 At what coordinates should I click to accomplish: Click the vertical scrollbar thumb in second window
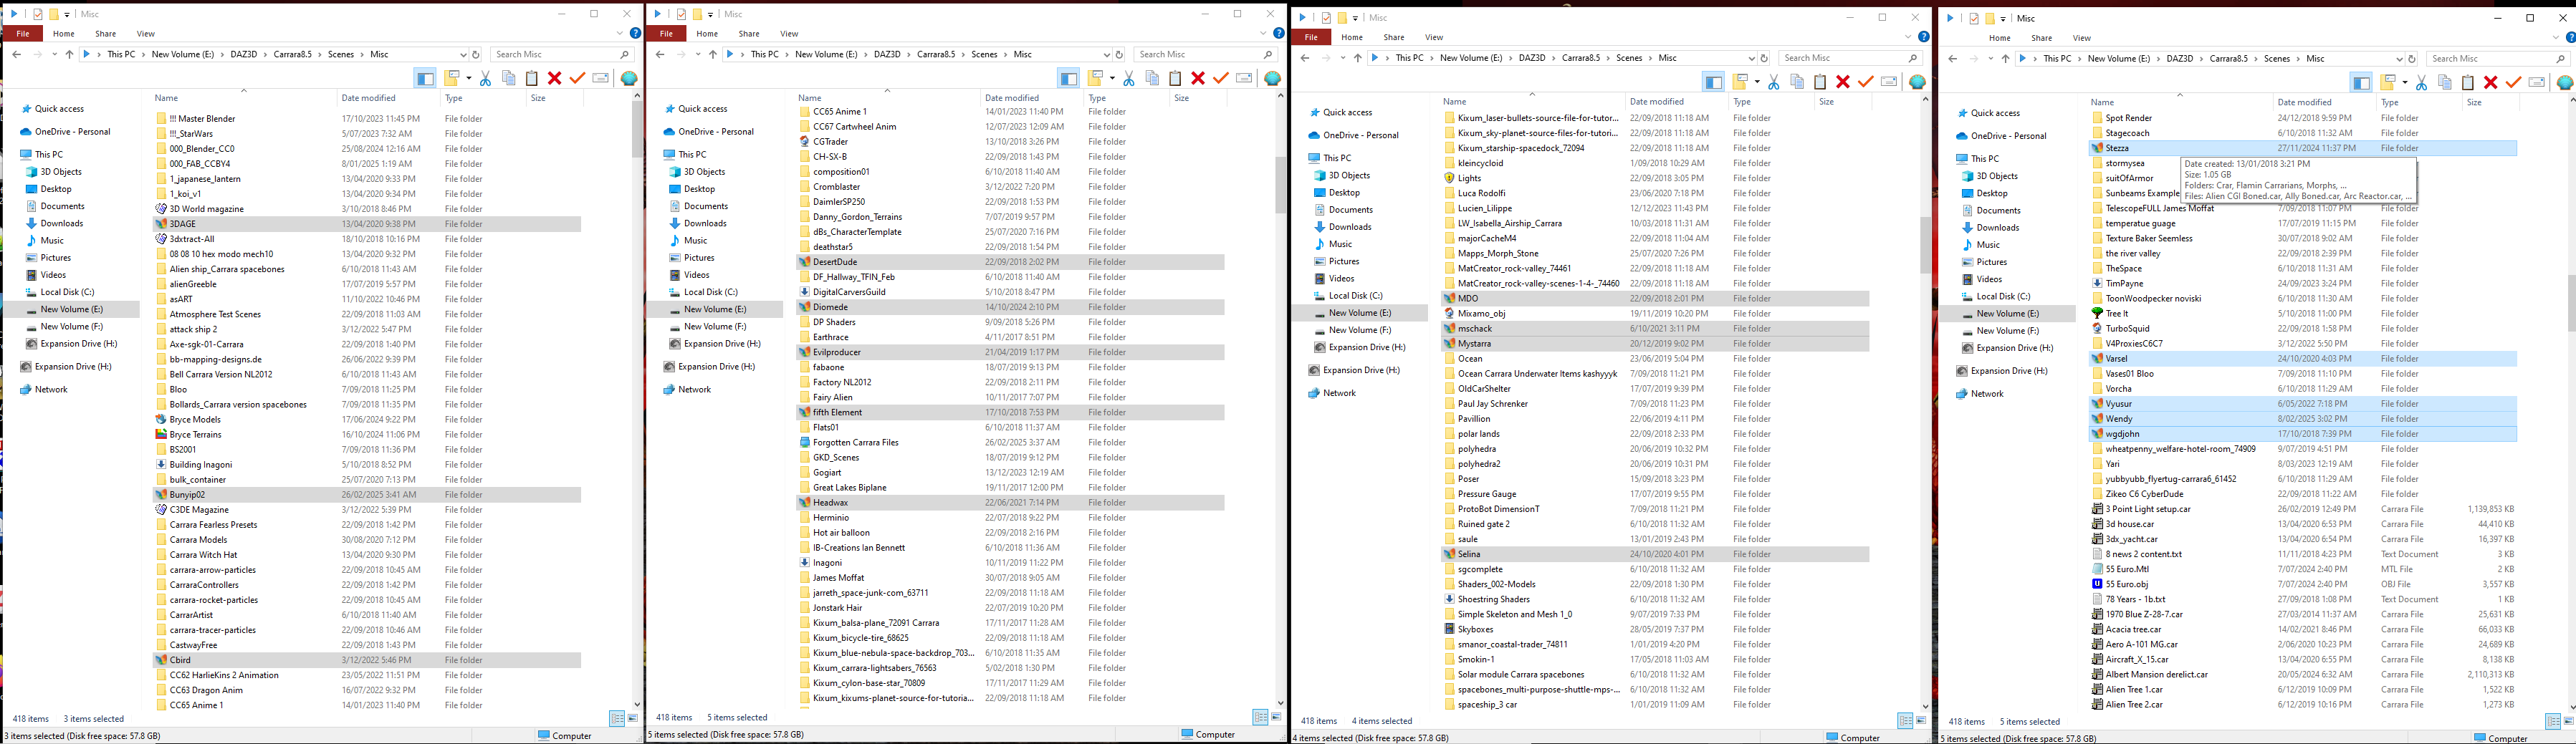[1280, 185]
